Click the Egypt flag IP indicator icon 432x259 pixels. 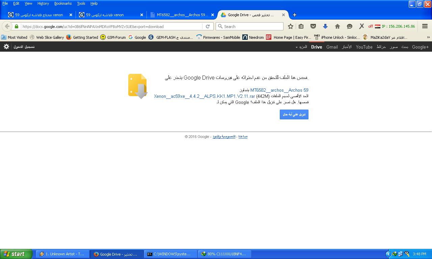point(378,26)
